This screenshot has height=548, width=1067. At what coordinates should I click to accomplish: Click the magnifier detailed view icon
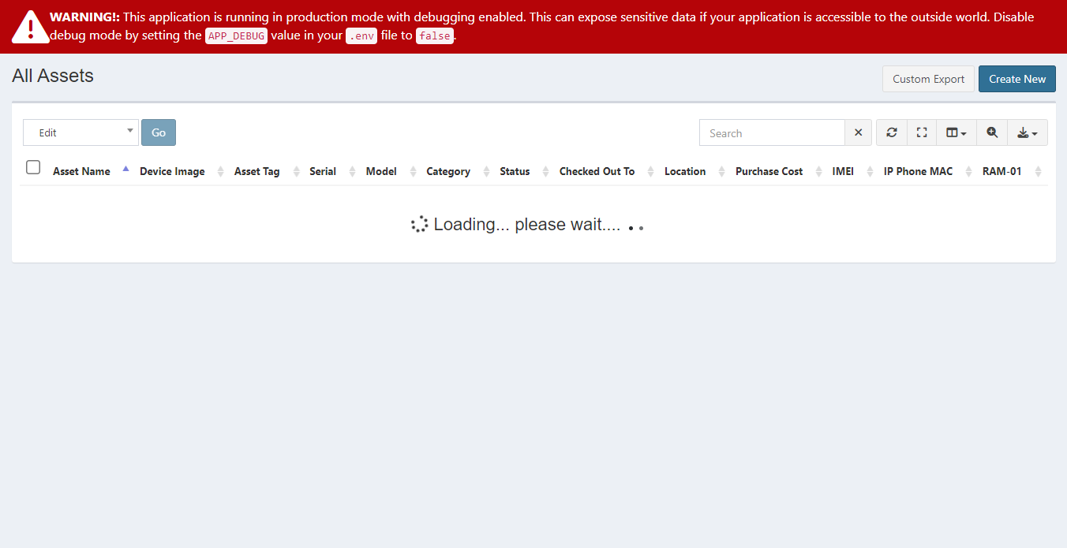coord(992,132)
